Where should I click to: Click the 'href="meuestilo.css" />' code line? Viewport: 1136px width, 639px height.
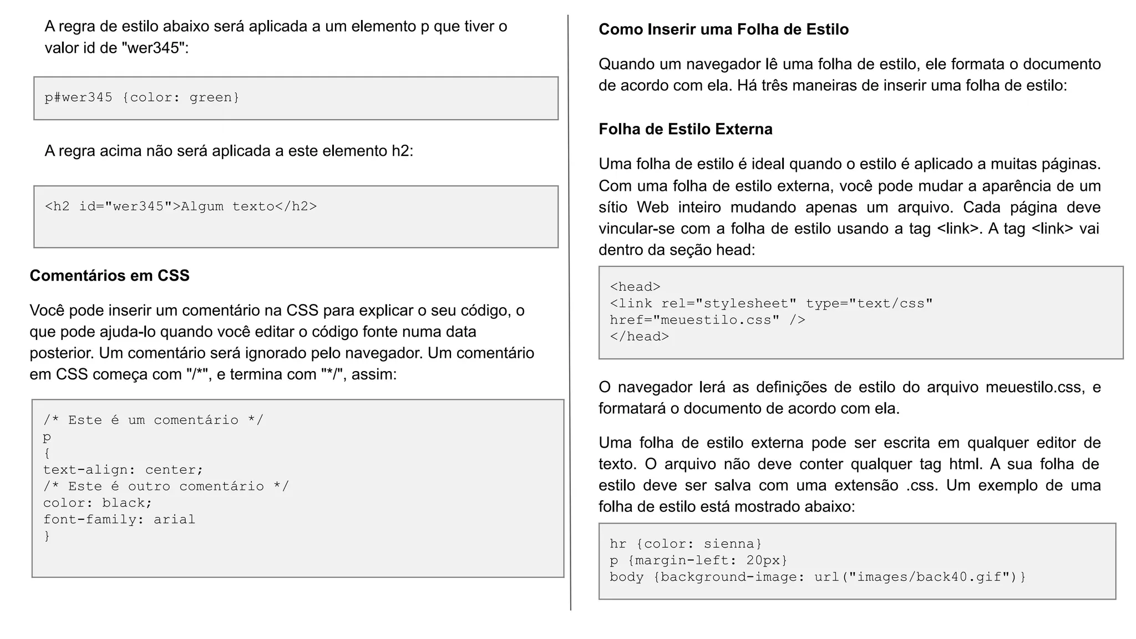coord(707,320)
